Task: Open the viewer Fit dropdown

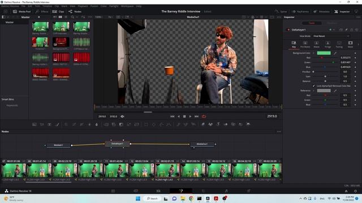Action: (x=111, y=17)
